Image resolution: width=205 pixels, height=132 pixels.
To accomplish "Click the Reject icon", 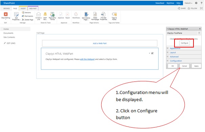I will click(x=67, y=14).
